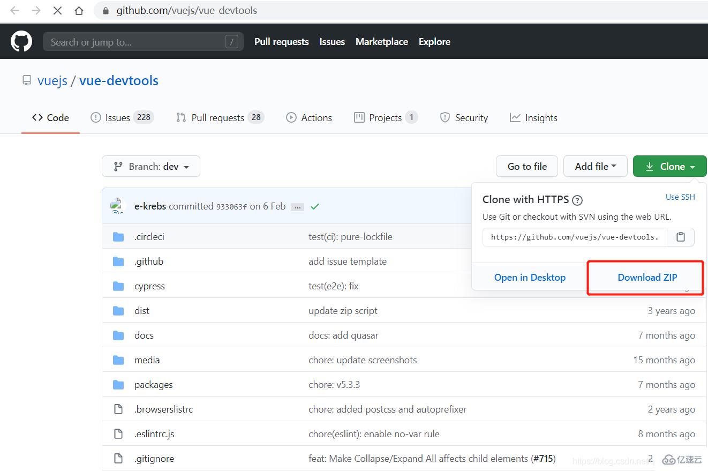The image size is (708, 471).
Task: Click the browser address bar URL
Action: click(187, 10)
